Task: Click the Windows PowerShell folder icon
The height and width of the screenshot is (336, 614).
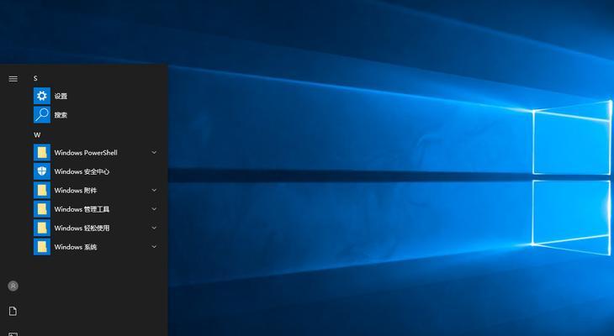Action: [42, 153]
